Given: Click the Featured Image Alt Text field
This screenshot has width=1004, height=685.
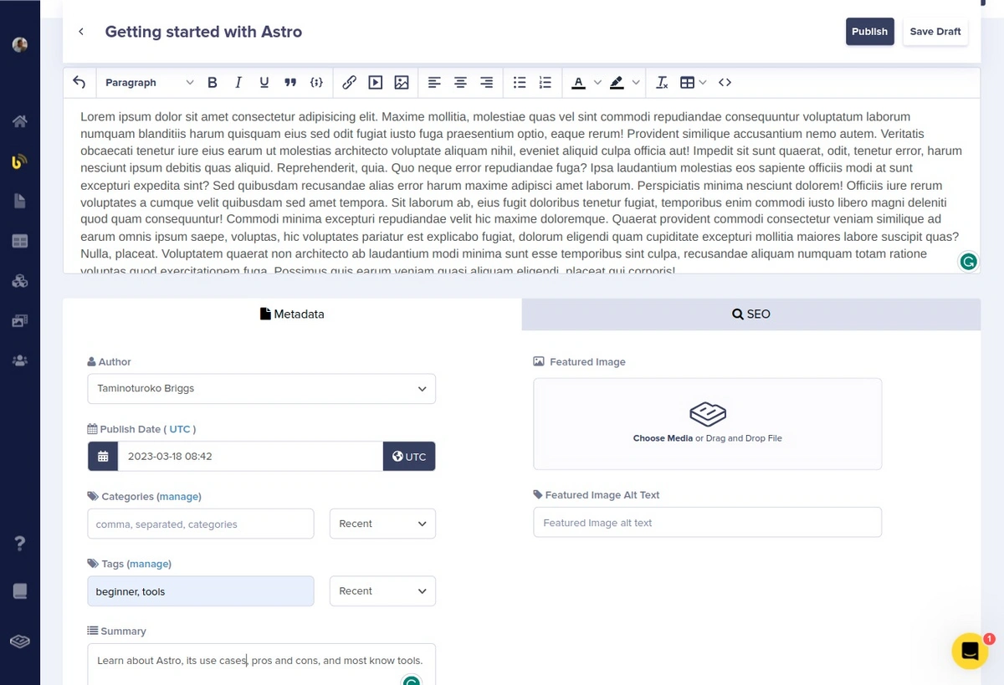Looking at the screenshot, I should (707, 522).
